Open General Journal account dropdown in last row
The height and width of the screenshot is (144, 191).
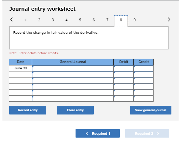point(73,98)
